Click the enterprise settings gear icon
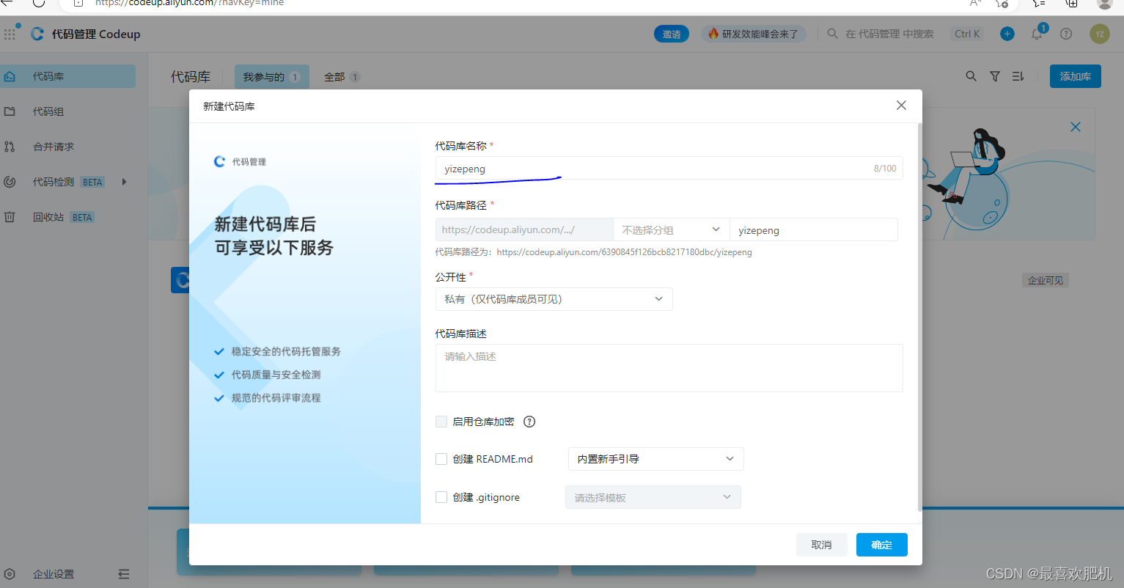The width and height of the screenshot is (1124, 588). [10, 574]
